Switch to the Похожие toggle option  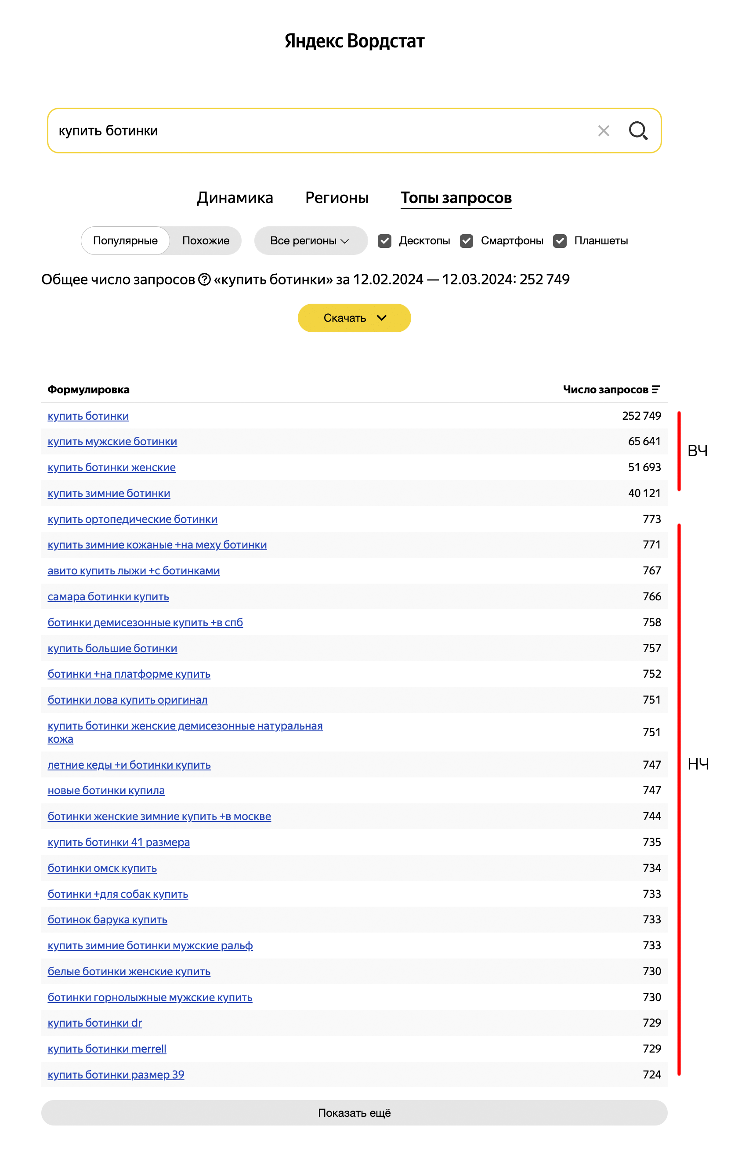pyautogui.click(x=206, y=241)
